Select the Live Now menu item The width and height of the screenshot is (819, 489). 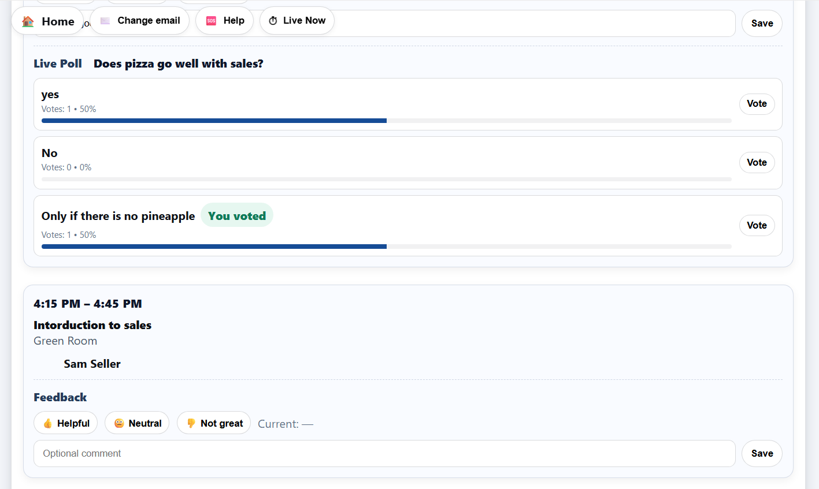[x=297, y=20]
